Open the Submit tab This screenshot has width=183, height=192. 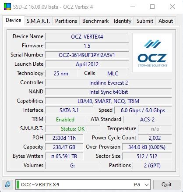(x=145, y=21)
